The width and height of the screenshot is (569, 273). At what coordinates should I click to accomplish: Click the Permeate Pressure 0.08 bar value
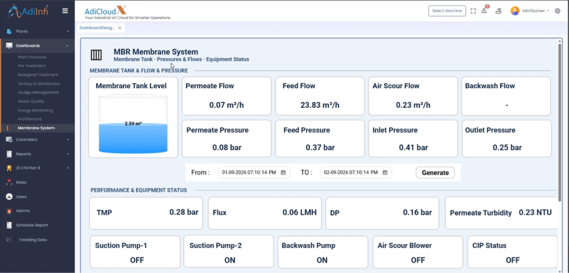pyautogui.click(x=227, y=148)
